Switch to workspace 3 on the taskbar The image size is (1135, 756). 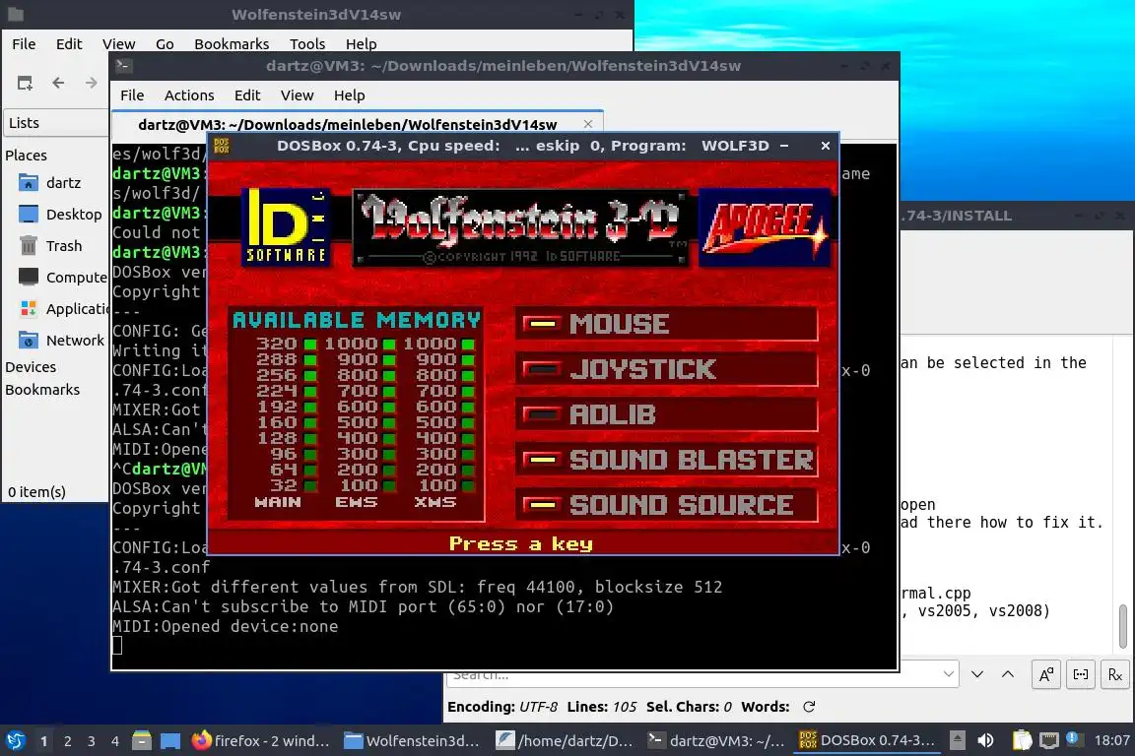[92, 741]
